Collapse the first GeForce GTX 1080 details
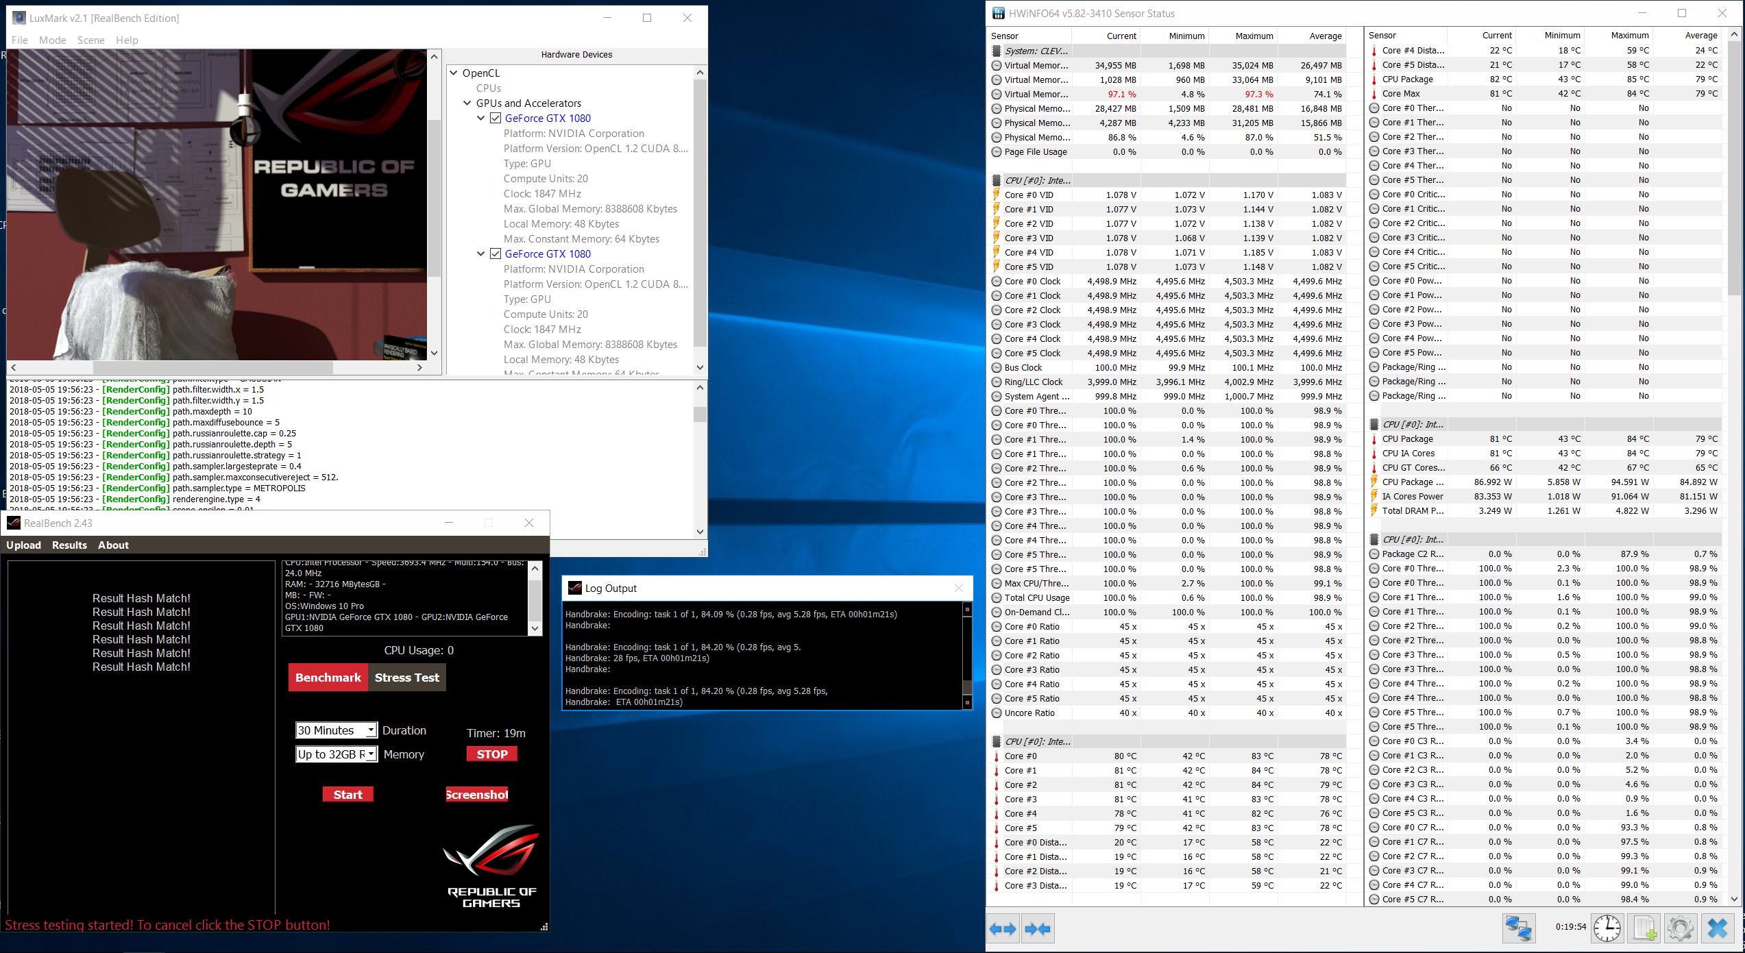The height and width of the screenshot is (953, 1745). coord(481,118)
